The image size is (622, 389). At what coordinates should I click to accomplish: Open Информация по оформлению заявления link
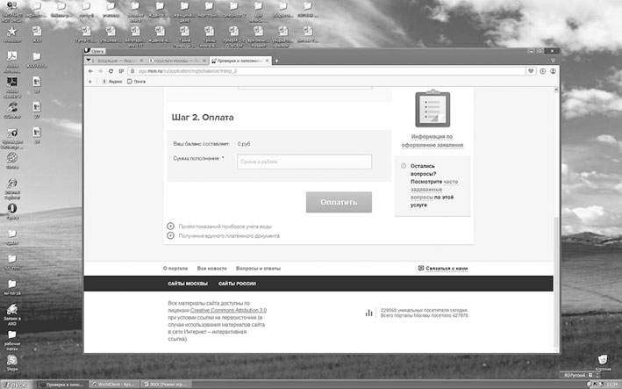(x=432, y=140)
